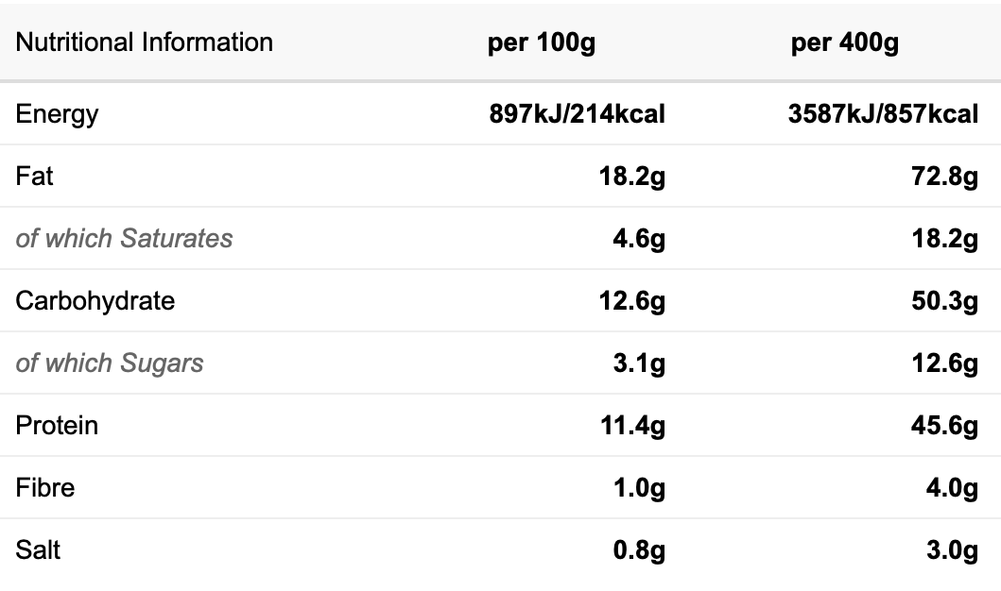Select the 1.0g fibre value
This screenshot has width=1001, height=591.
[x=639, y=488]
